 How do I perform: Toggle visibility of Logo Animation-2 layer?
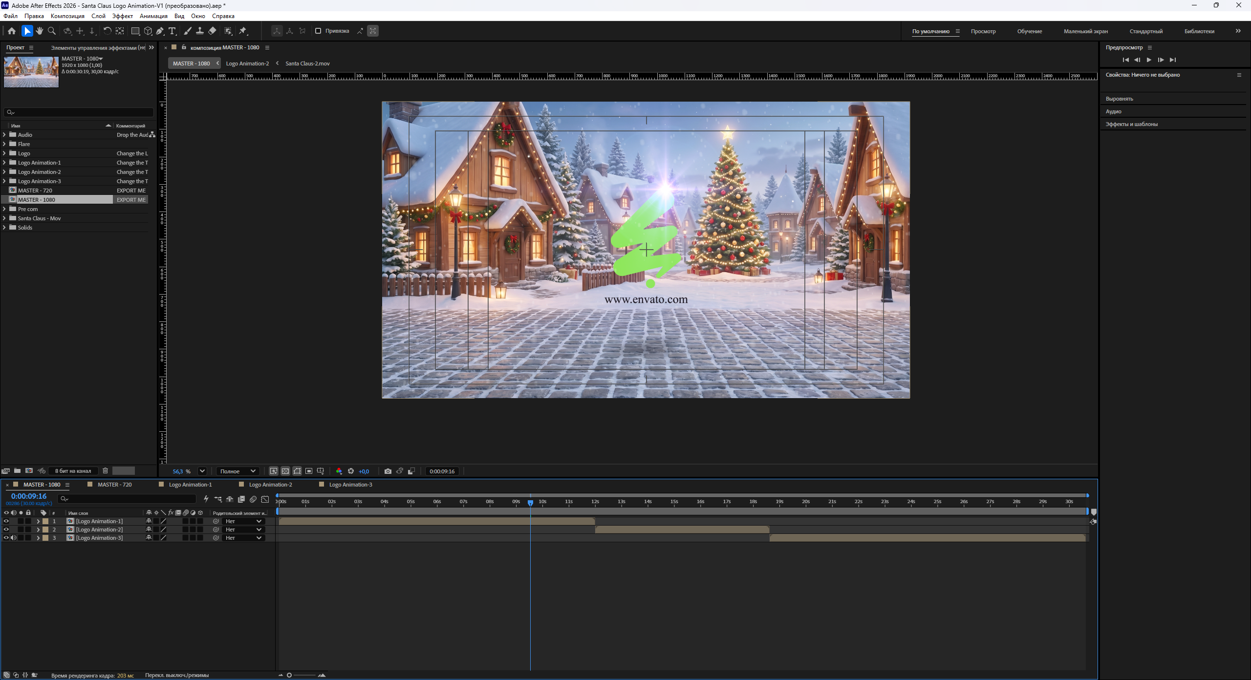(x=6, y=530)
